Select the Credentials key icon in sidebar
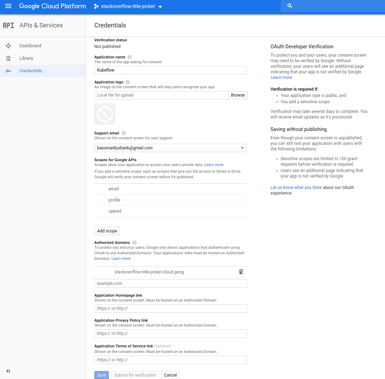 pos(8,71)
